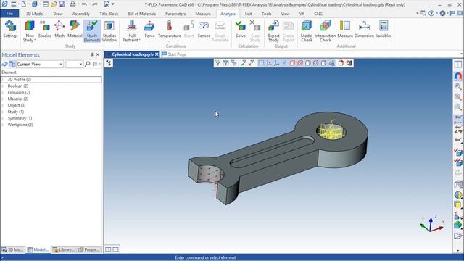Open the Studies list tool

[45, 29]
